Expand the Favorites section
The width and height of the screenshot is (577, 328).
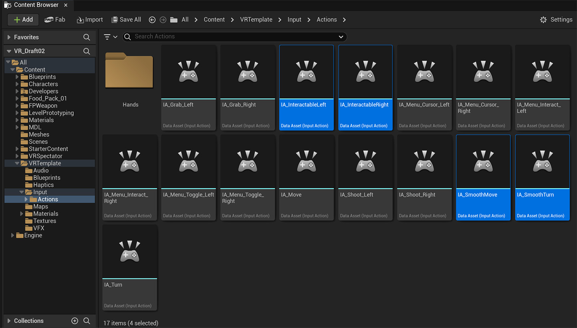click(x=9, y=37)
